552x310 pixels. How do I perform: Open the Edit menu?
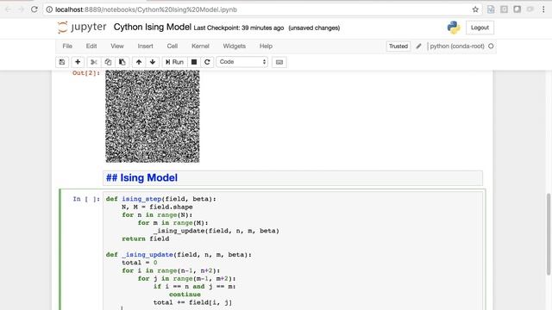coord(91,46)
